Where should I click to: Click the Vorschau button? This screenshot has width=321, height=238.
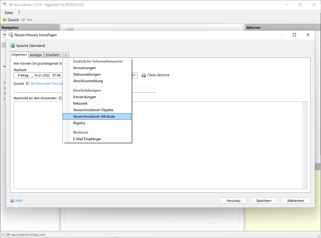pyautogui.click(x=233, y=201)
